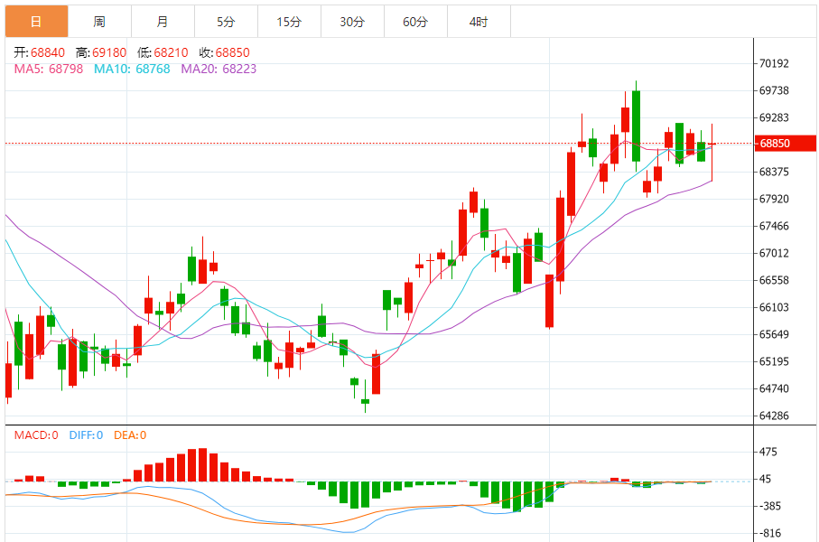Click the 64740 price axis label
Image resolution: width=819 pixels, height=542 pixels.
774,388
